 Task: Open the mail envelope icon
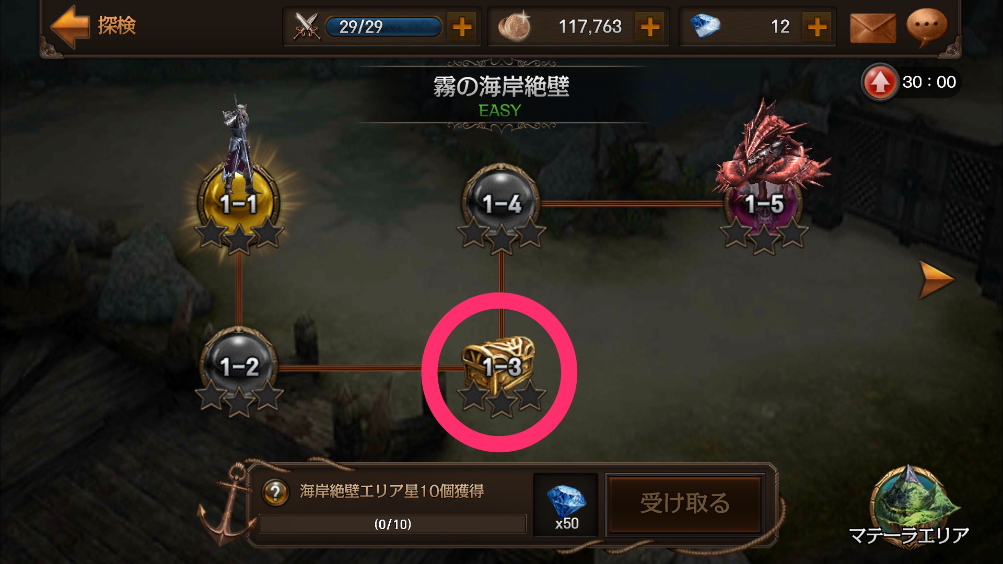point(873,28)
